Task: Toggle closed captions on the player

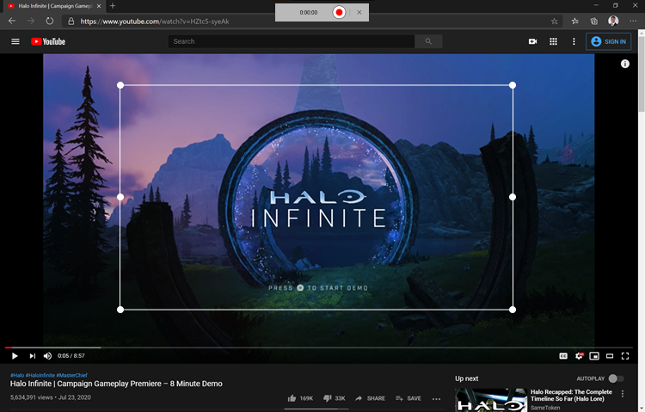Action: click(563, 355)
